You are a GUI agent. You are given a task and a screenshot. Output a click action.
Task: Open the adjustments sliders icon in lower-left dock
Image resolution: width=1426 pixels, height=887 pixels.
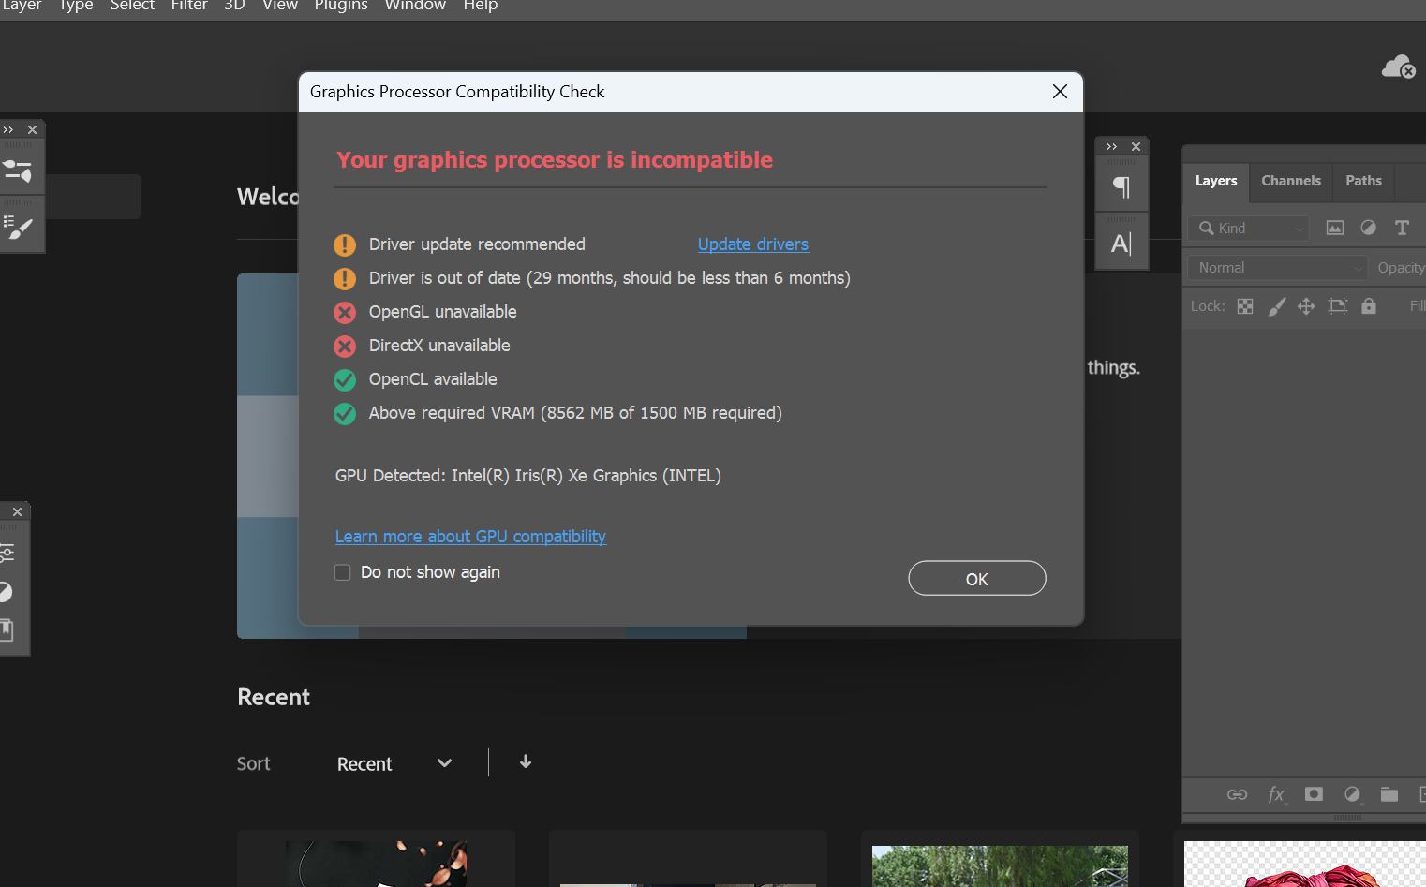7,553
